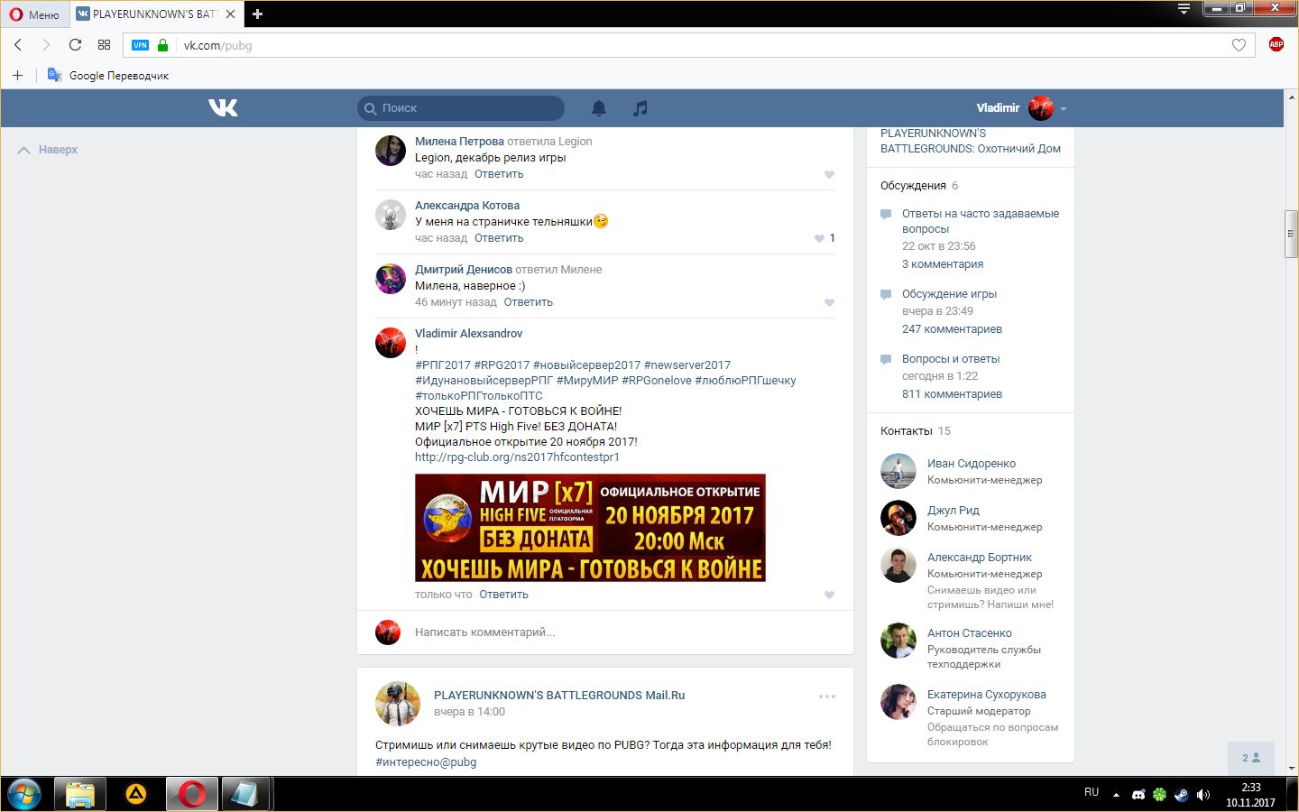Open Opera speed dial grid icon
This screenshot has width=1299, height=812.
104,45
